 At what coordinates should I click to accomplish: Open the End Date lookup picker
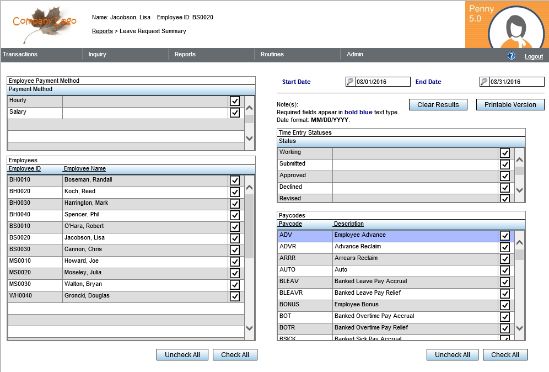tap(484, 81)
